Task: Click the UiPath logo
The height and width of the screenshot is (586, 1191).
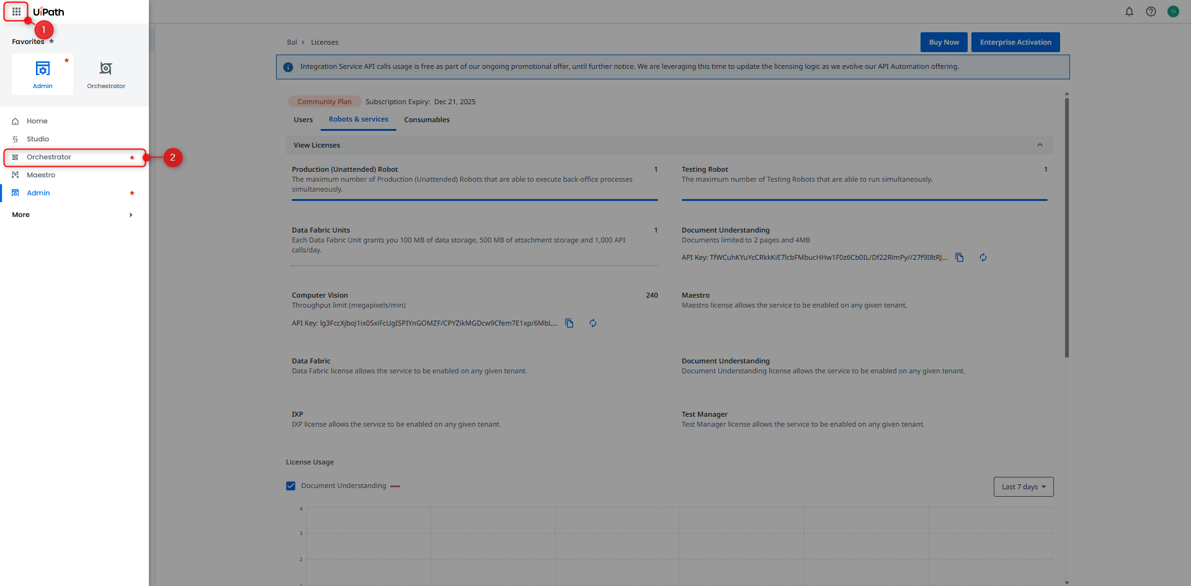Action: coord(48,12)
